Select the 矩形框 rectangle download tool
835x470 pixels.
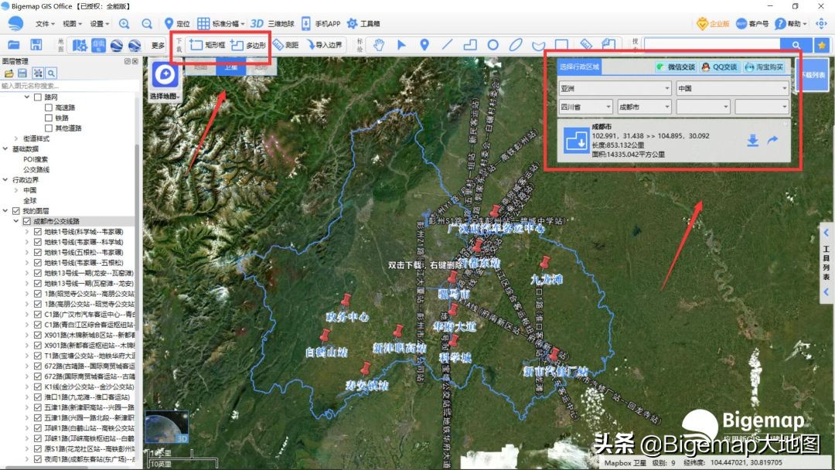(x=215, y=44)
